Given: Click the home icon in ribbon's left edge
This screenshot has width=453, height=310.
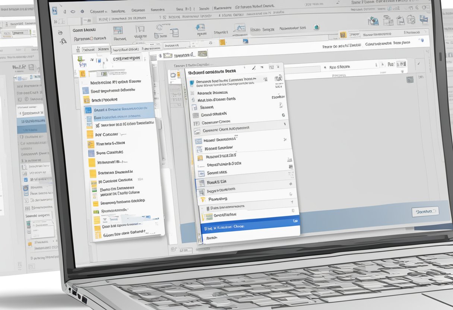Looking at the screenshot, I should click(63, 42).
